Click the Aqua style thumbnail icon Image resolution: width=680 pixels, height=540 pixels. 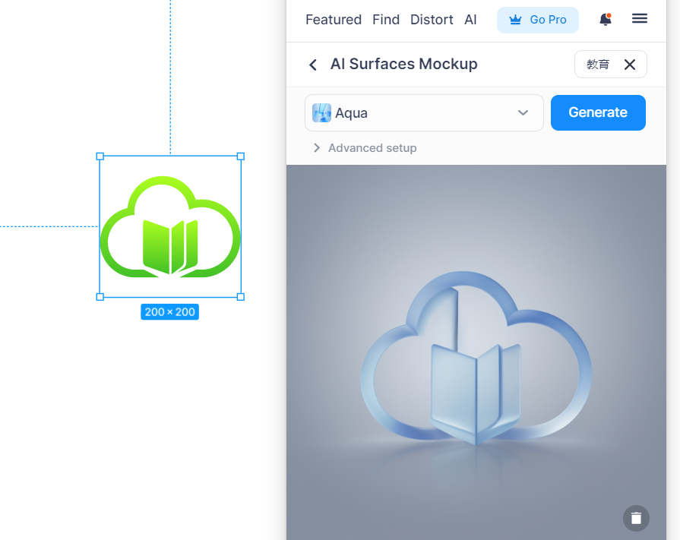click(321, 113)
